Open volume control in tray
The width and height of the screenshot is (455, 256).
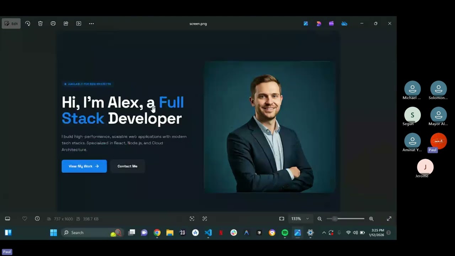[x=355, y=233]
